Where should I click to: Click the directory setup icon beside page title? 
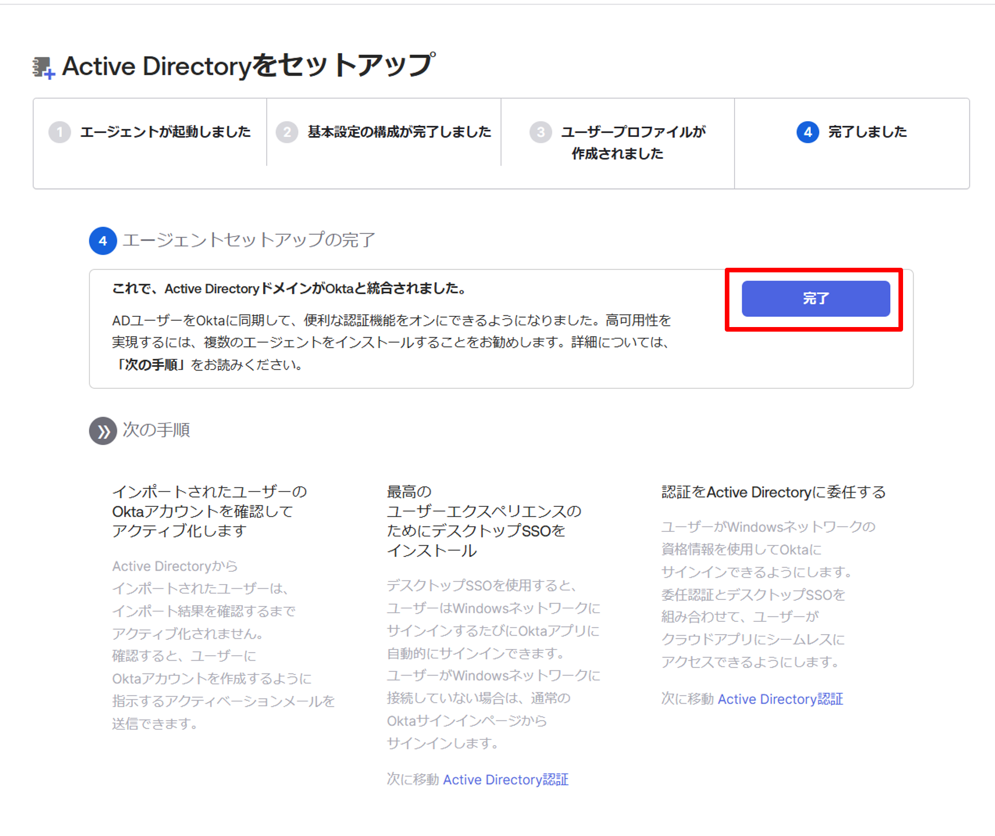(43, 67)
